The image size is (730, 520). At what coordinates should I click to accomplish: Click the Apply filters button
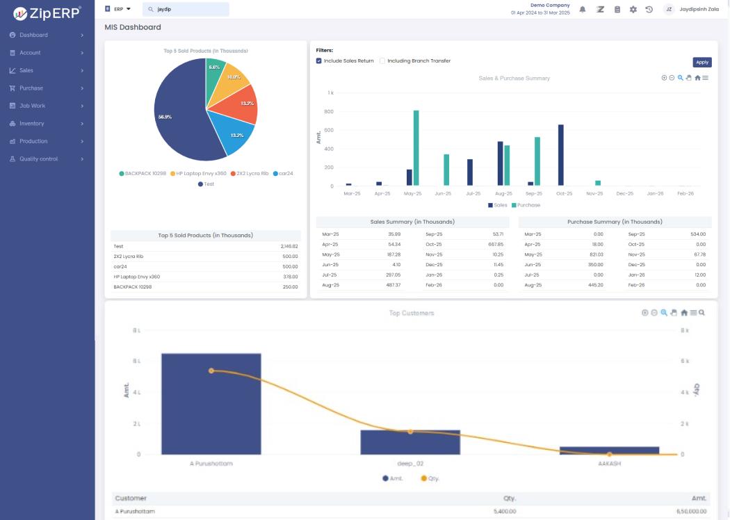coord(702,63)
